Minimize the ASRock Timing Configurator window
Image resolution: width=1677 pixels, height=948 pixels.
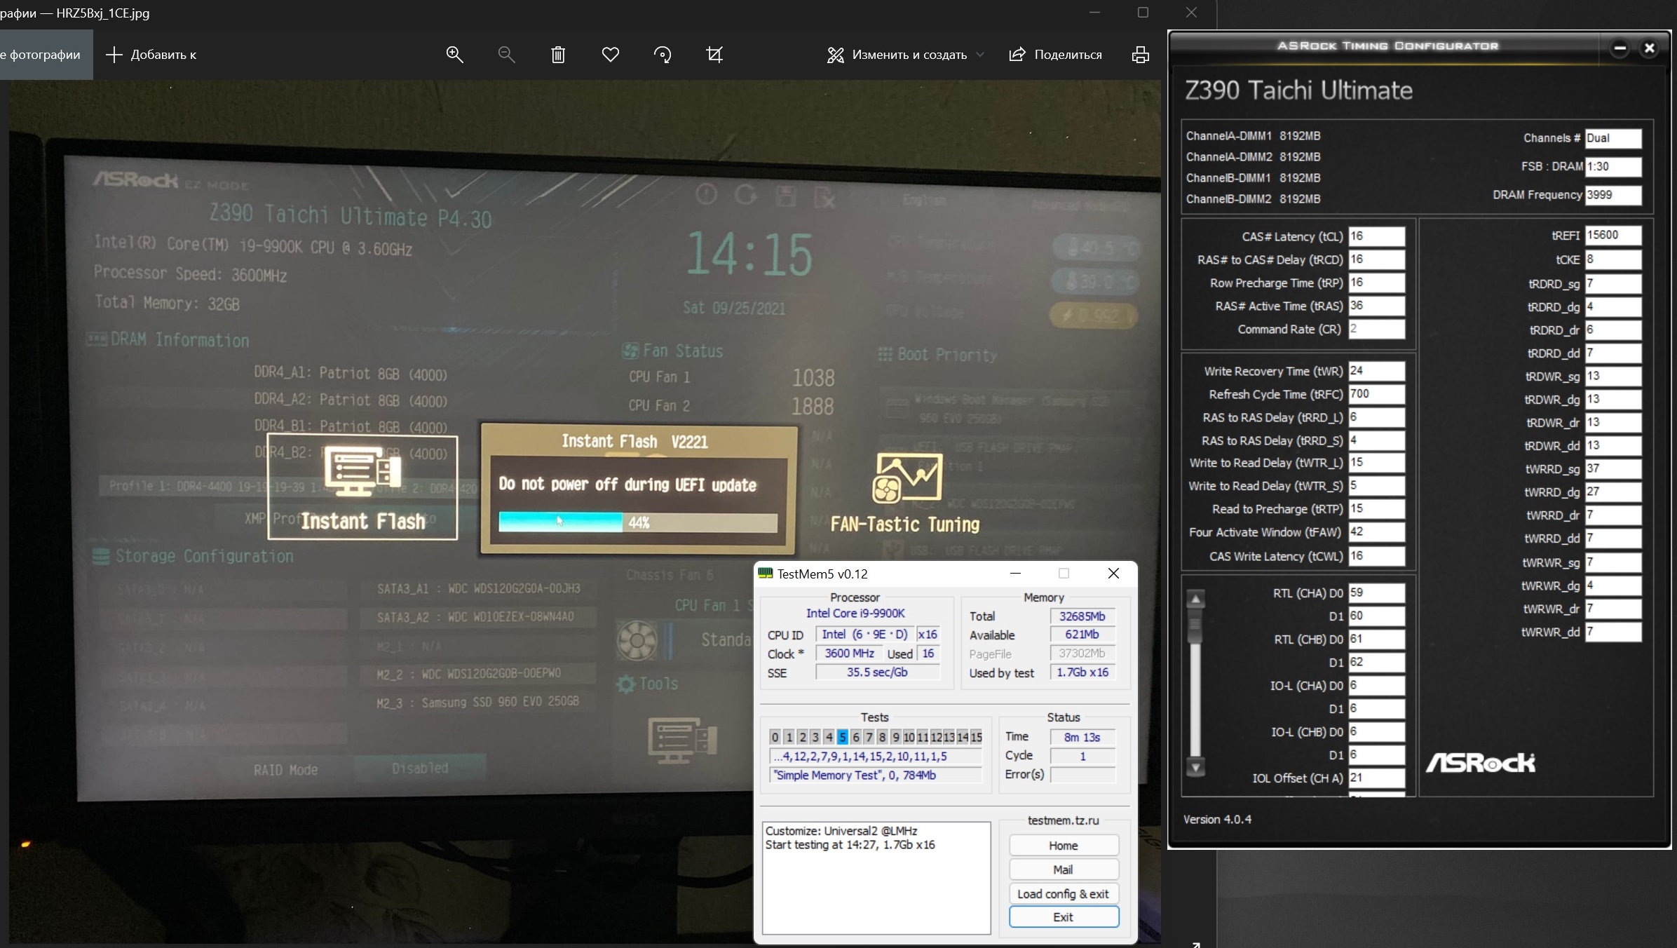click(x=1620, y=48)
